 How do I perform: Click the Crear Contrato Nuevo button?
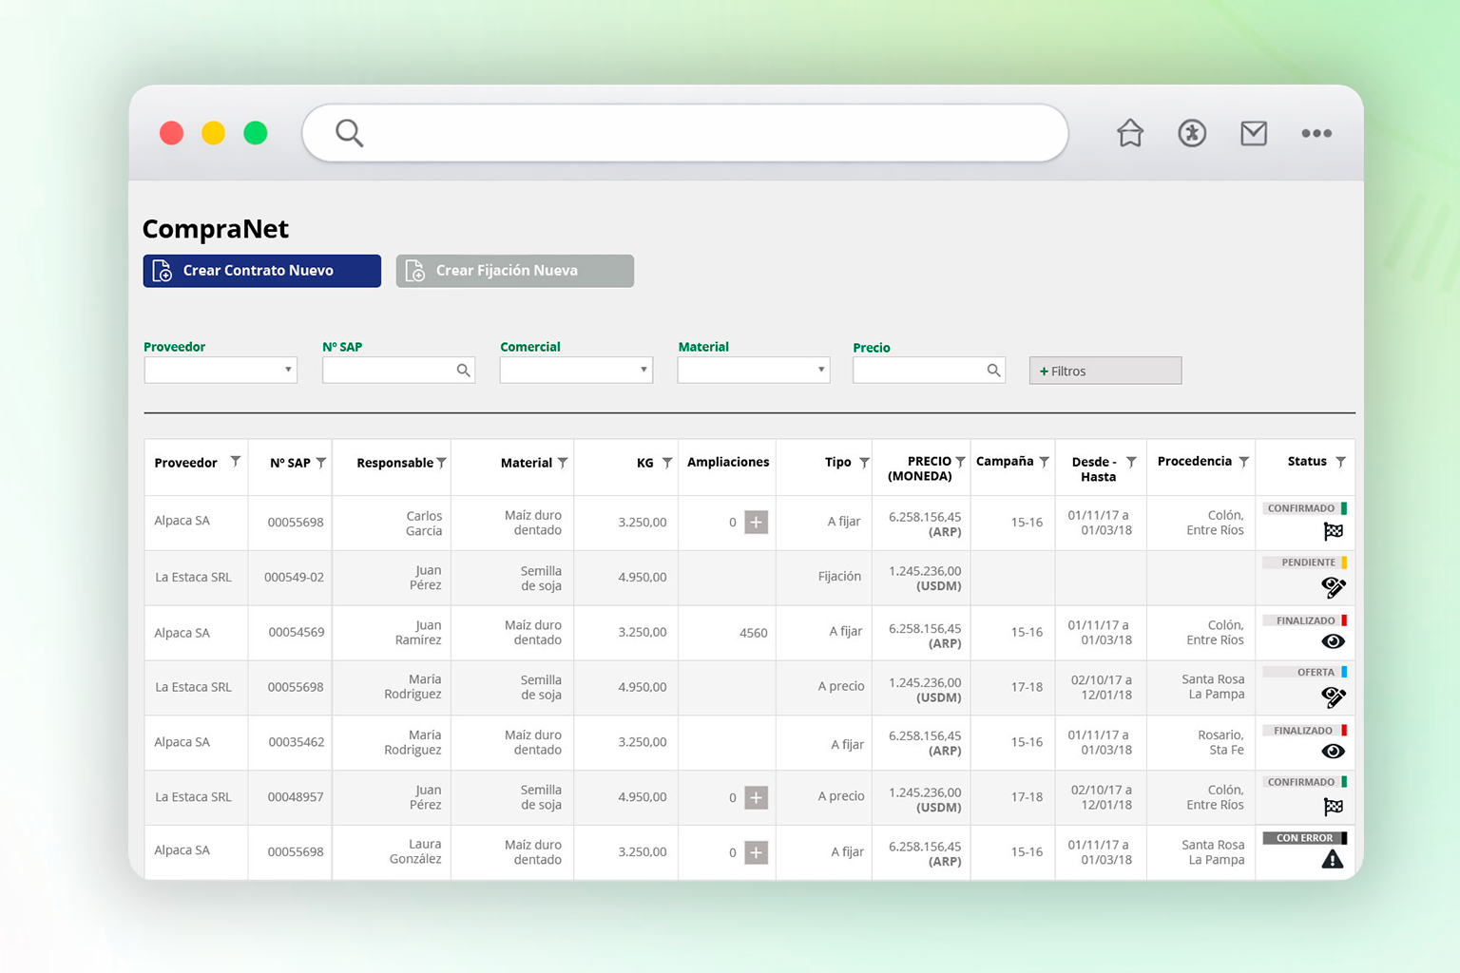pyautogui.click(x=261, y=271)
